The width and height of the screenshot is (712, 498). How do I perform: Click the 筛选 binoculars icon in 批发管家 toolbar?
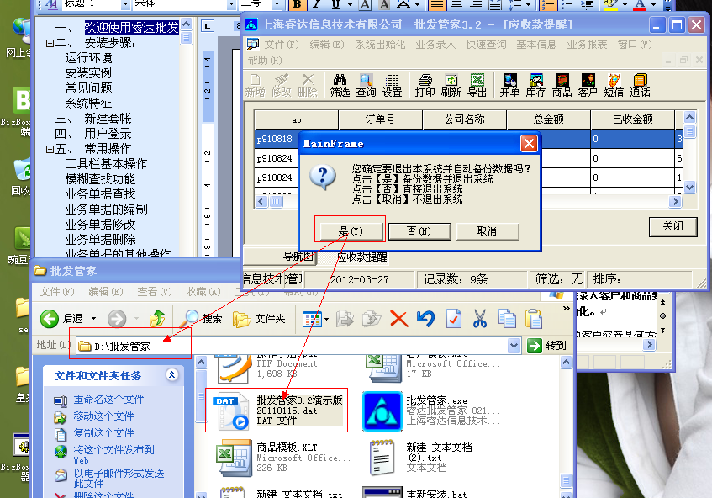pyautogui.click(x=340, y=81)
